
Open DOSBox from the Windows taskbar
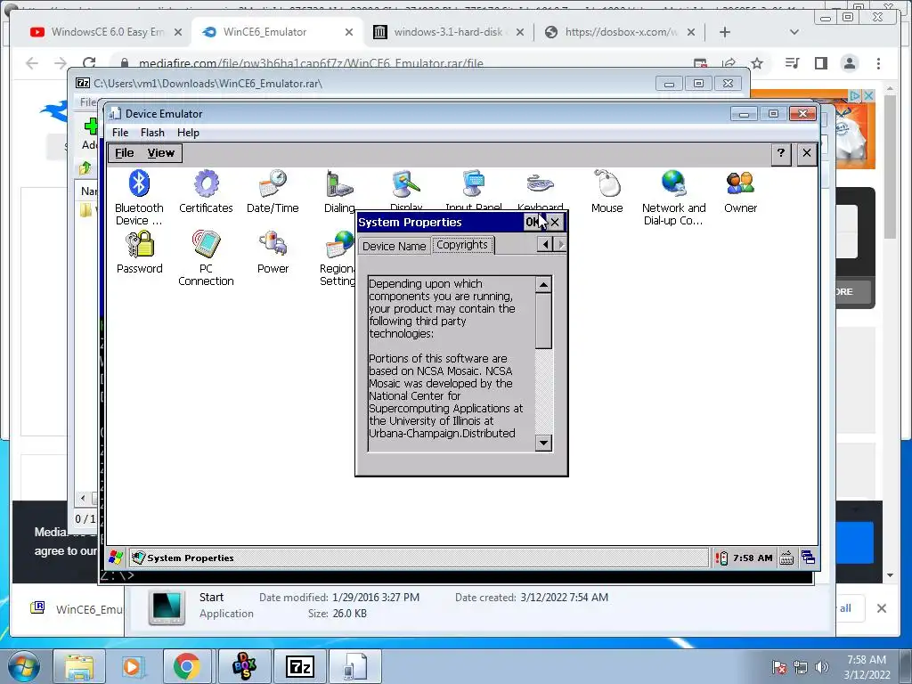click(244, 666)
